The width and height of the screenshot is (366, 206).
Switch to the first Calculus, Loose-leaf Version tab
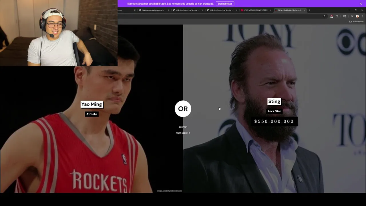coord(188,10)
